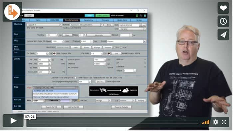Click the middle dark header icon
233x131 pixels.
[x=141, y=15]
